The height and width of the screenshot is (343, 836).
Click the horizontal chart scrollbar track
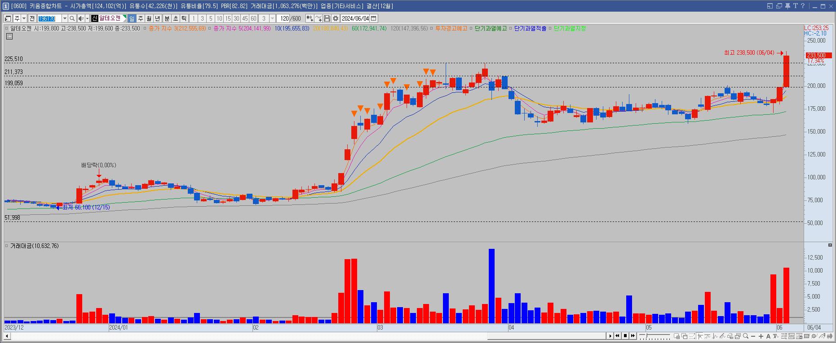[x=308, y=336]
